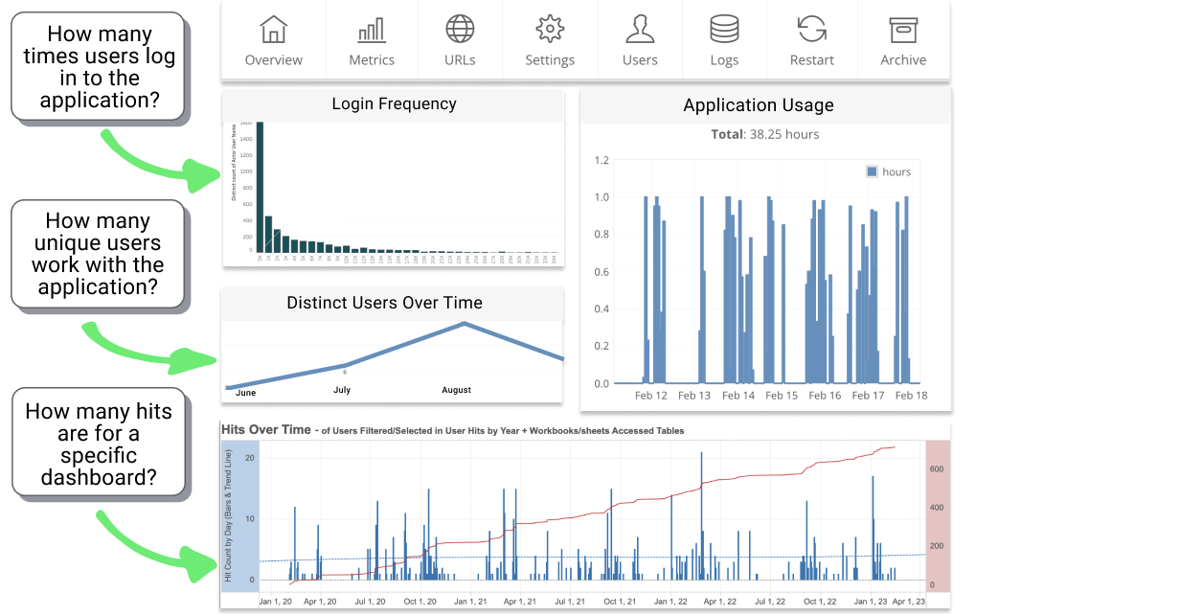Click the pink cumulative hits axis
The image size is (1180, 616).
click(939, 516)
